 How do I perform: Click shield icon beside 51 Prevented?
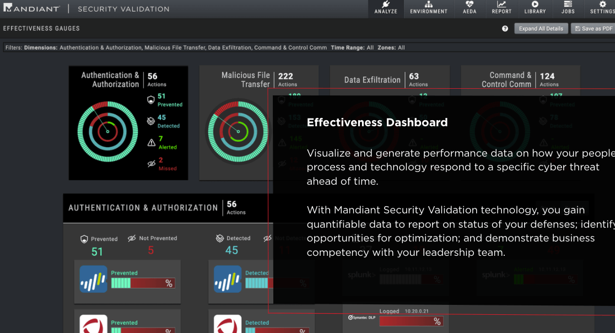click(x=150, y=100)
